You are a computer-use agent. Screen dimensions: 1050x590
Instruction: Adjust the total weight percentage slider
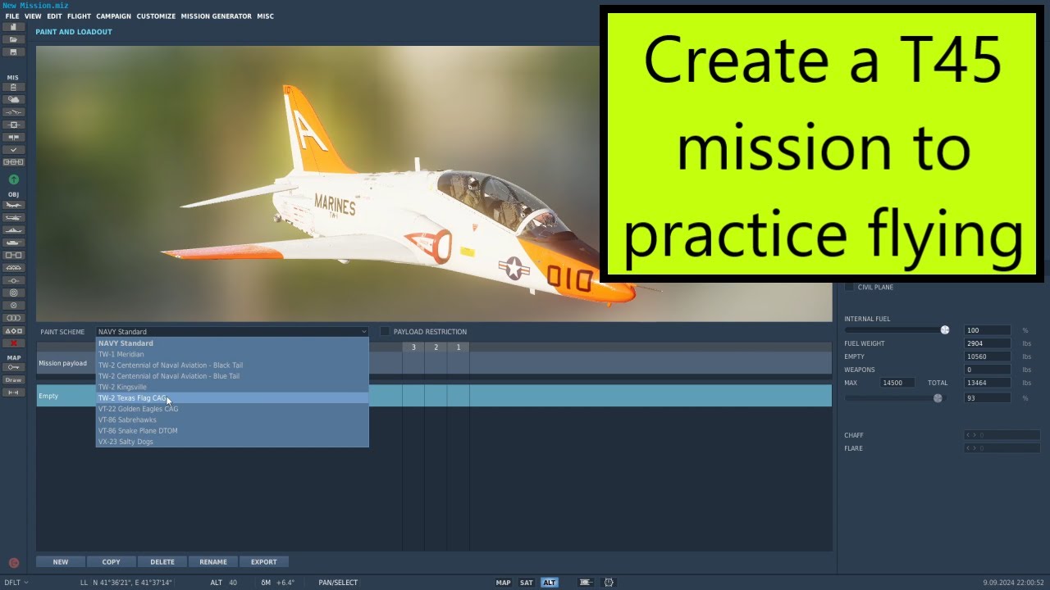point(895,398)
